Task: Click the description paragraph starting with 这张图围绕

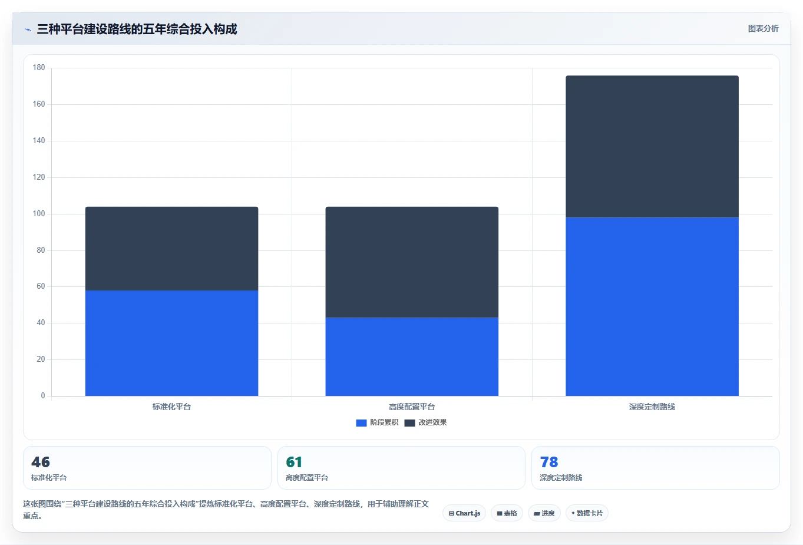Action: pos(226,510)
